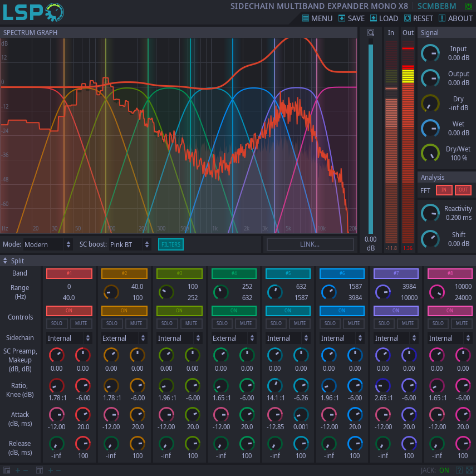The width and height of the screenshot is (476, 476).
Task: Open the MENU item
Action: click(x=317, y=18)
